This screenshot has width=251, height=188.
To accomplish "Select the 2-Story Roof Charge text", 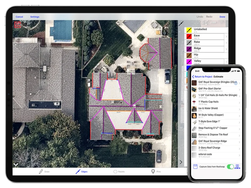I will [209, 148].
